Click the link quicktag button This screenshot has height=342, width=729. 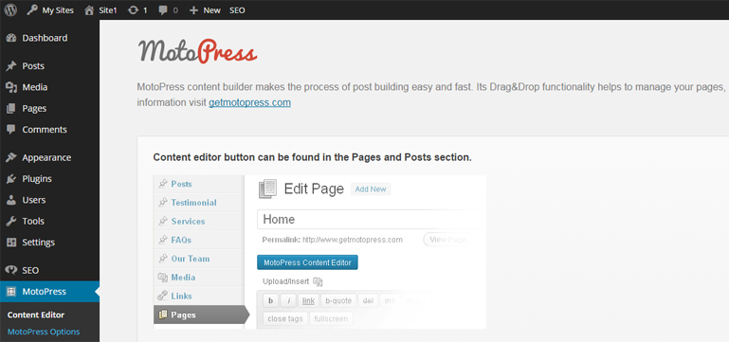308,301
